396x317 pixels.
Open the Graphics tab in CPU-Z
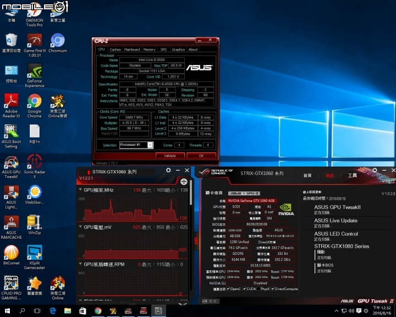tap(178, 50)
